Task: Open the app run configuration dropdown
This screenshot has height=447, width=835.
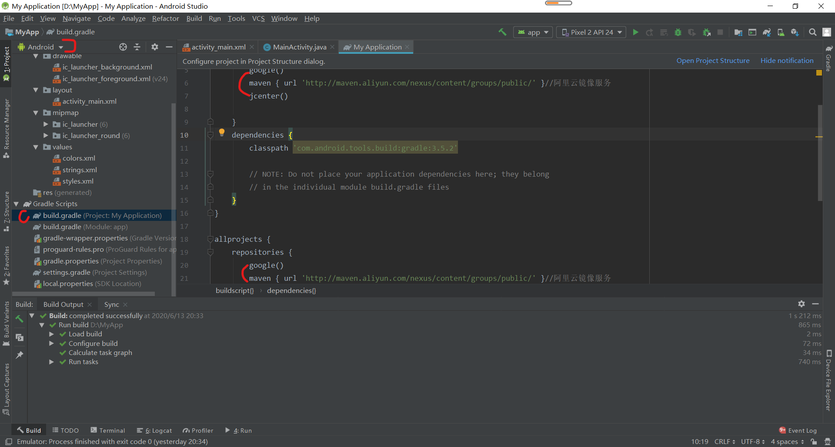Action: pos(533,32)
